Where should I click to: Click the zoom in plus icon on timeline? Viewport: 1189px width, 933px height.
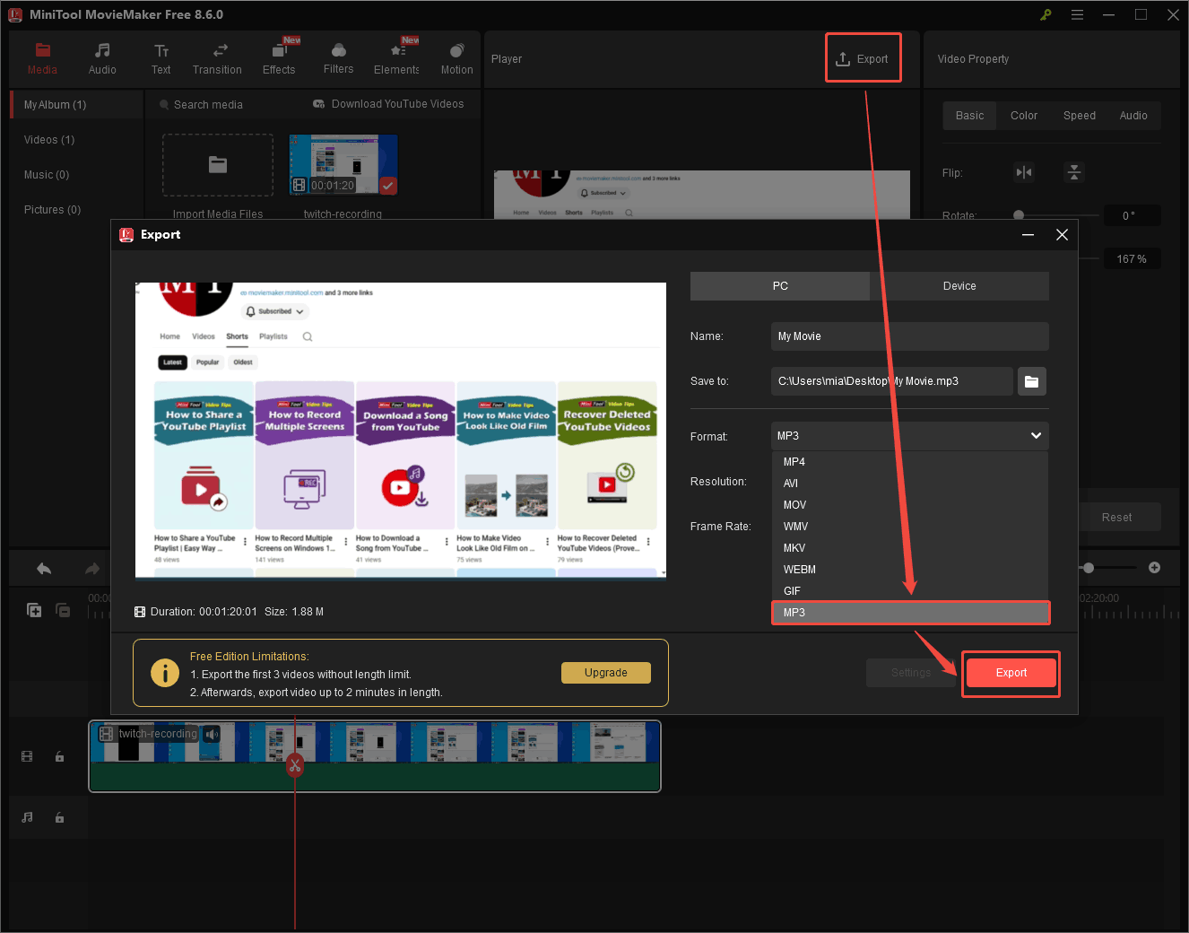tap(1155, 567)
